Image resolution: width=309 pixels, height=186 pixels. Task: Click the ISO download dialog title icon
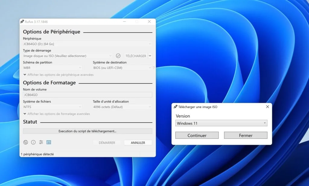click(175, 107)
